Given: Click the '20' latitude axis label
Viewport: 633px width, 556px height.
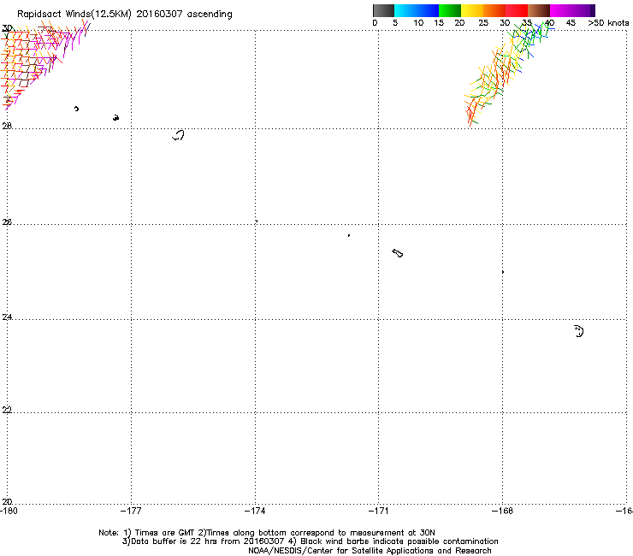Looking at the screenshot, I should [x=7, y=501].
